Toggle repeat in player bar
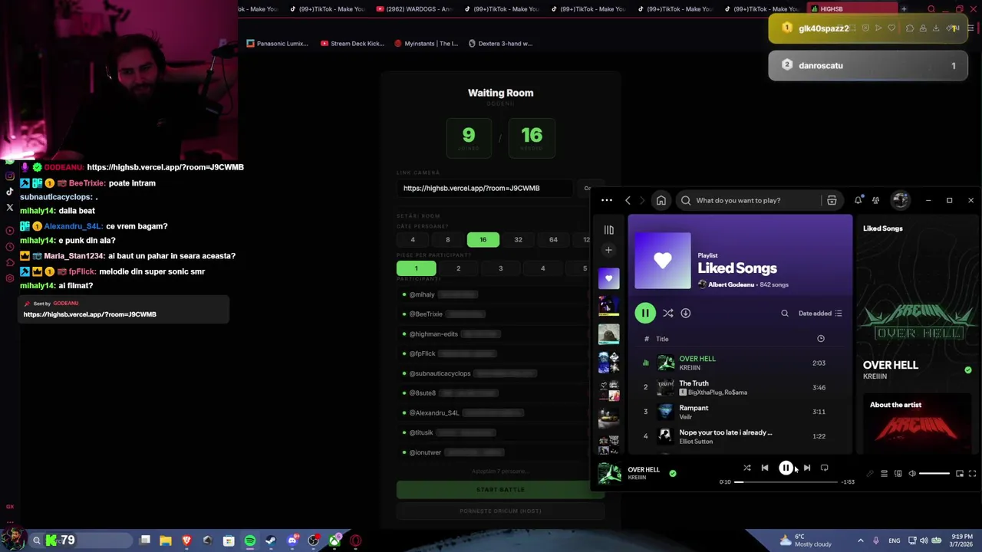This screenshot has width=982, height=552. pos(825,468)
